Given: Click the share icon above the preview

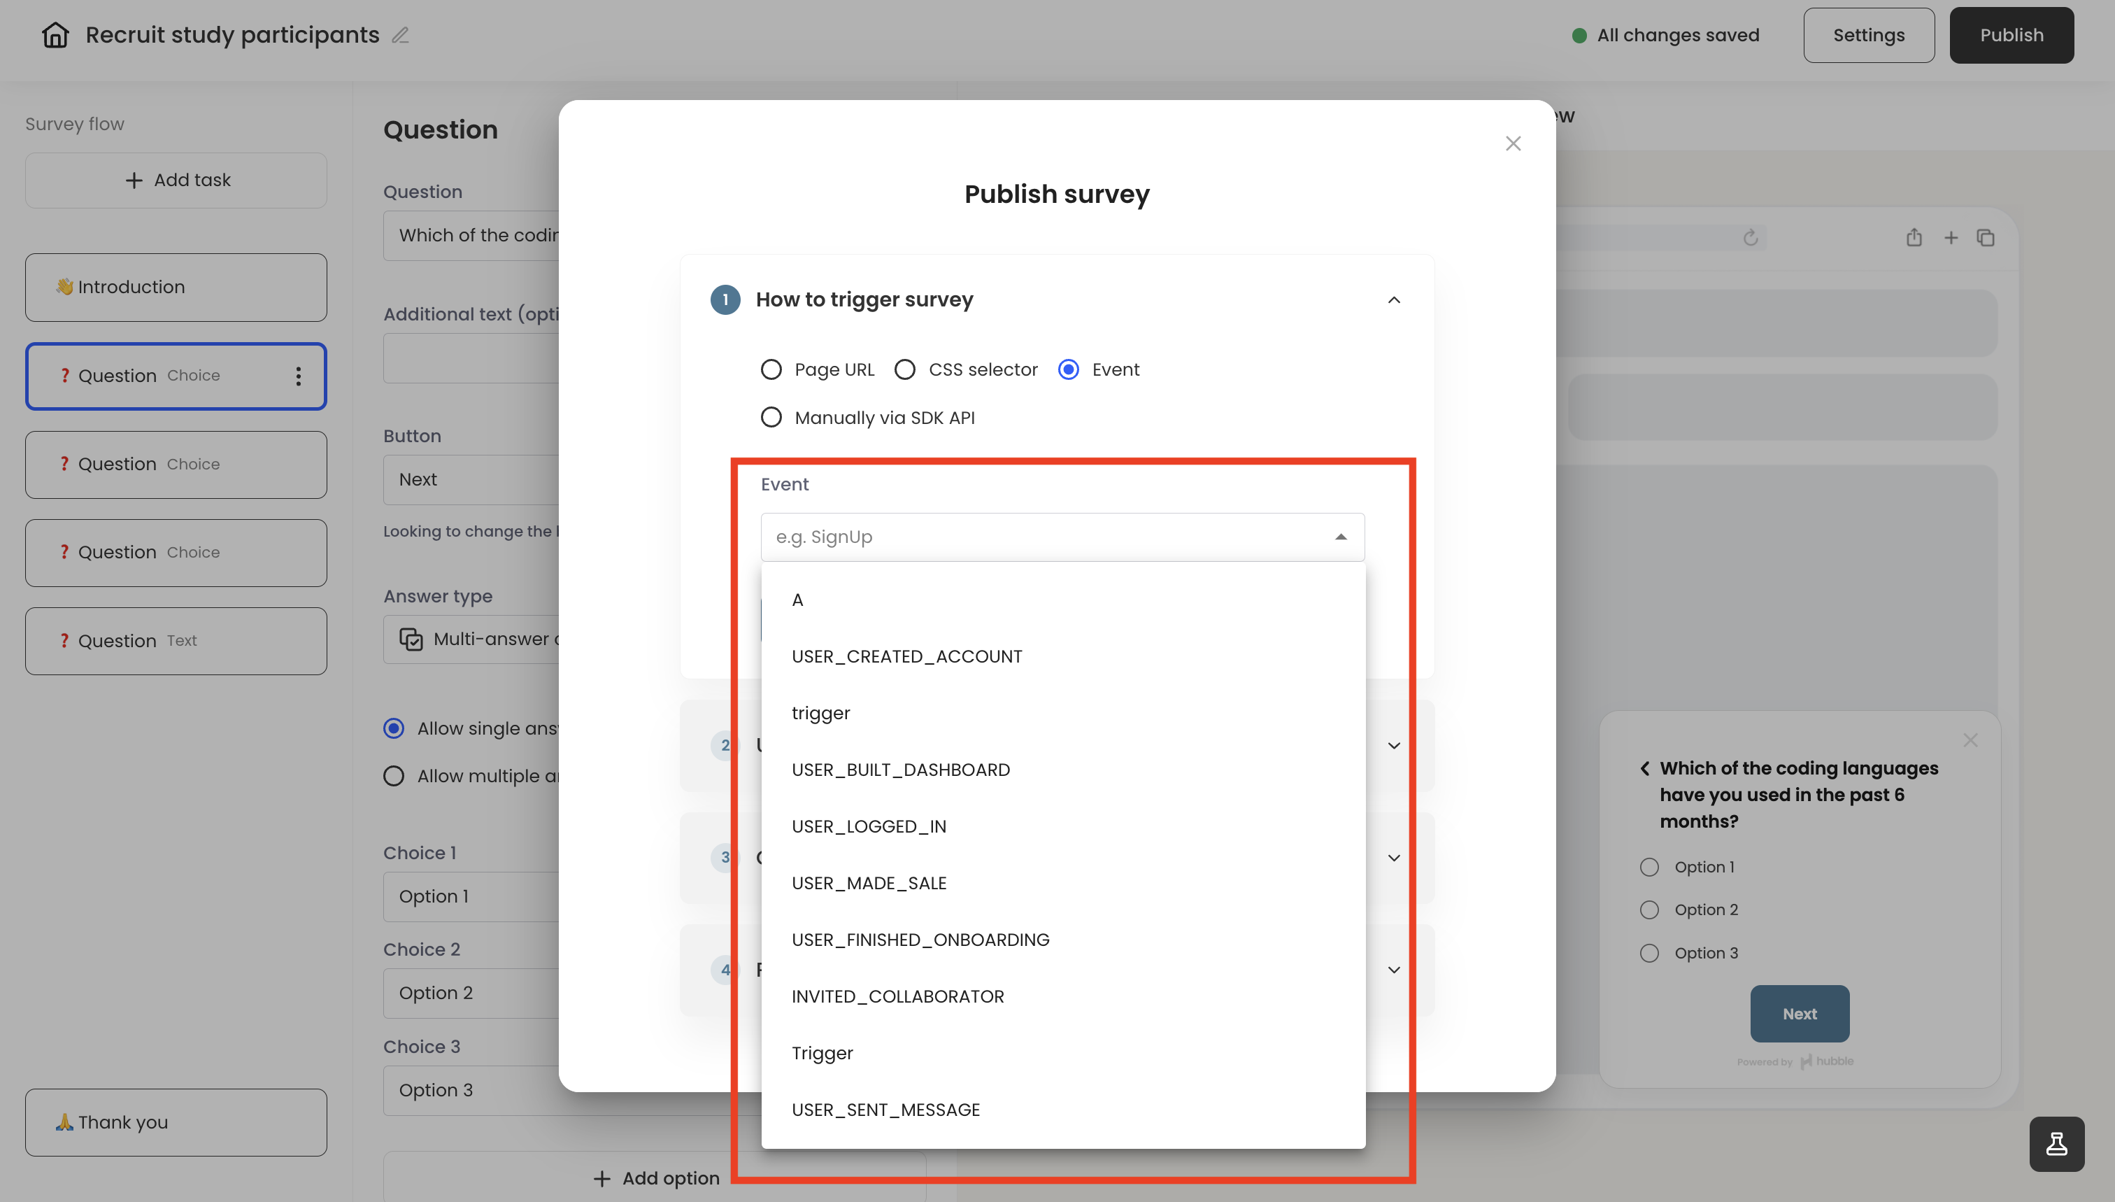Looking at the screenshot, I should pos(1915,238).
